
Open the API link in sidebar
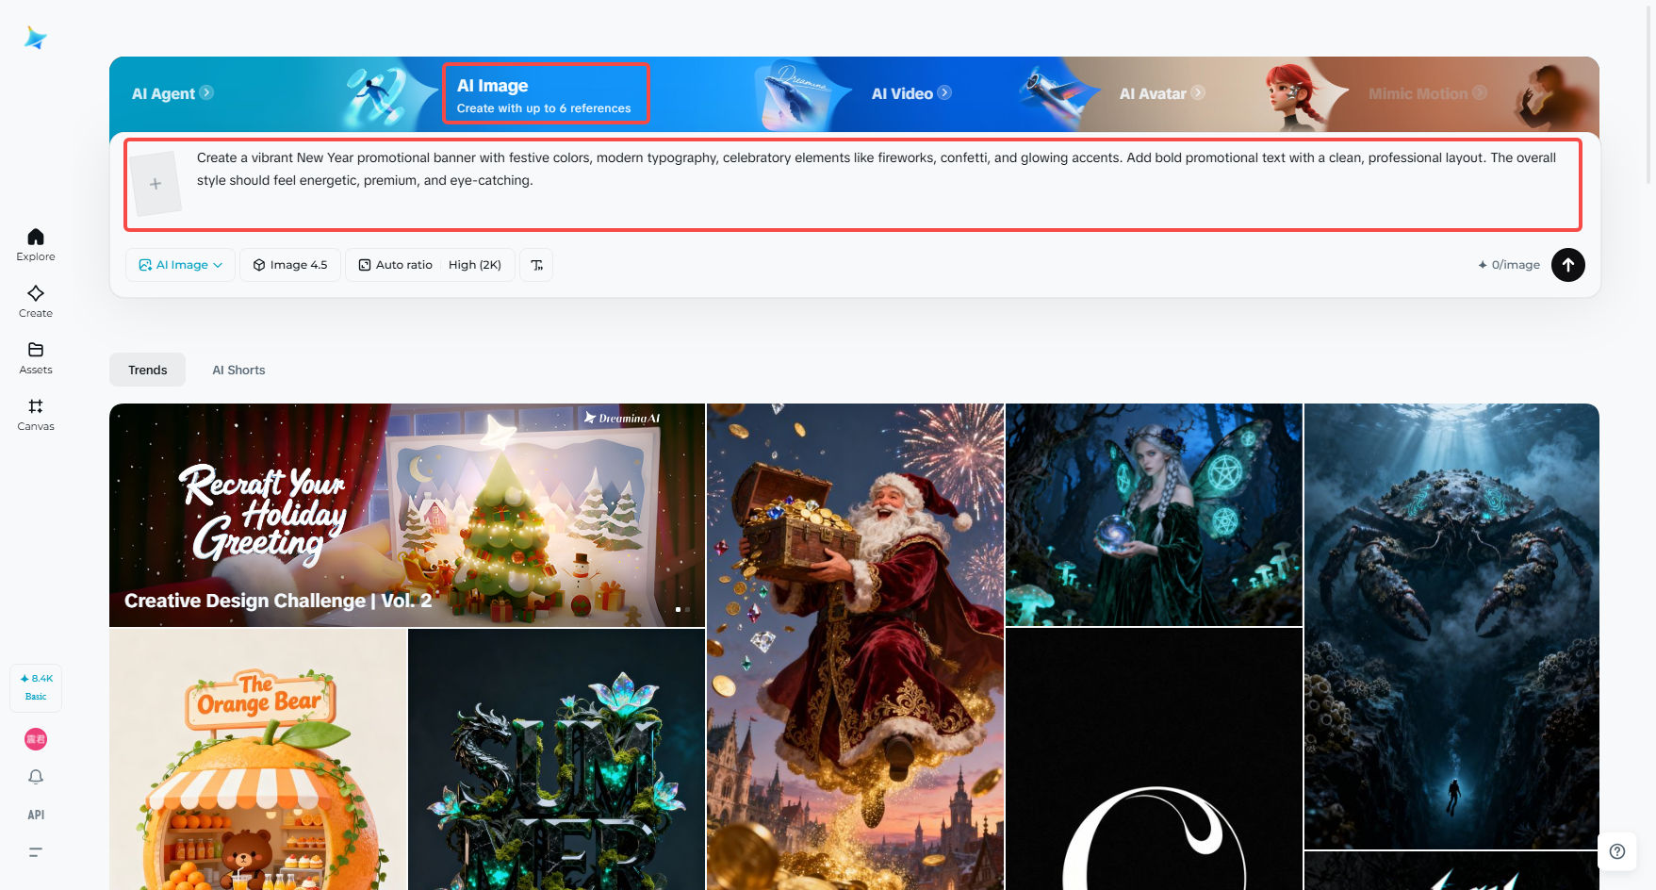[x=36, y=815]
